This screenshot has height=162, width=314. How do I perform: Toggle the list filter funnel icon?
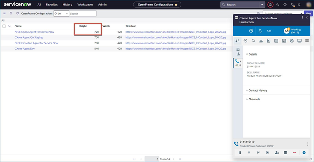pos(11,13)
